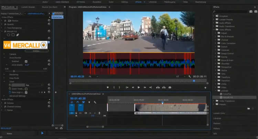Select the pen mask tool under Mercalli
This screenshot has height=139, width=258.
18,35
